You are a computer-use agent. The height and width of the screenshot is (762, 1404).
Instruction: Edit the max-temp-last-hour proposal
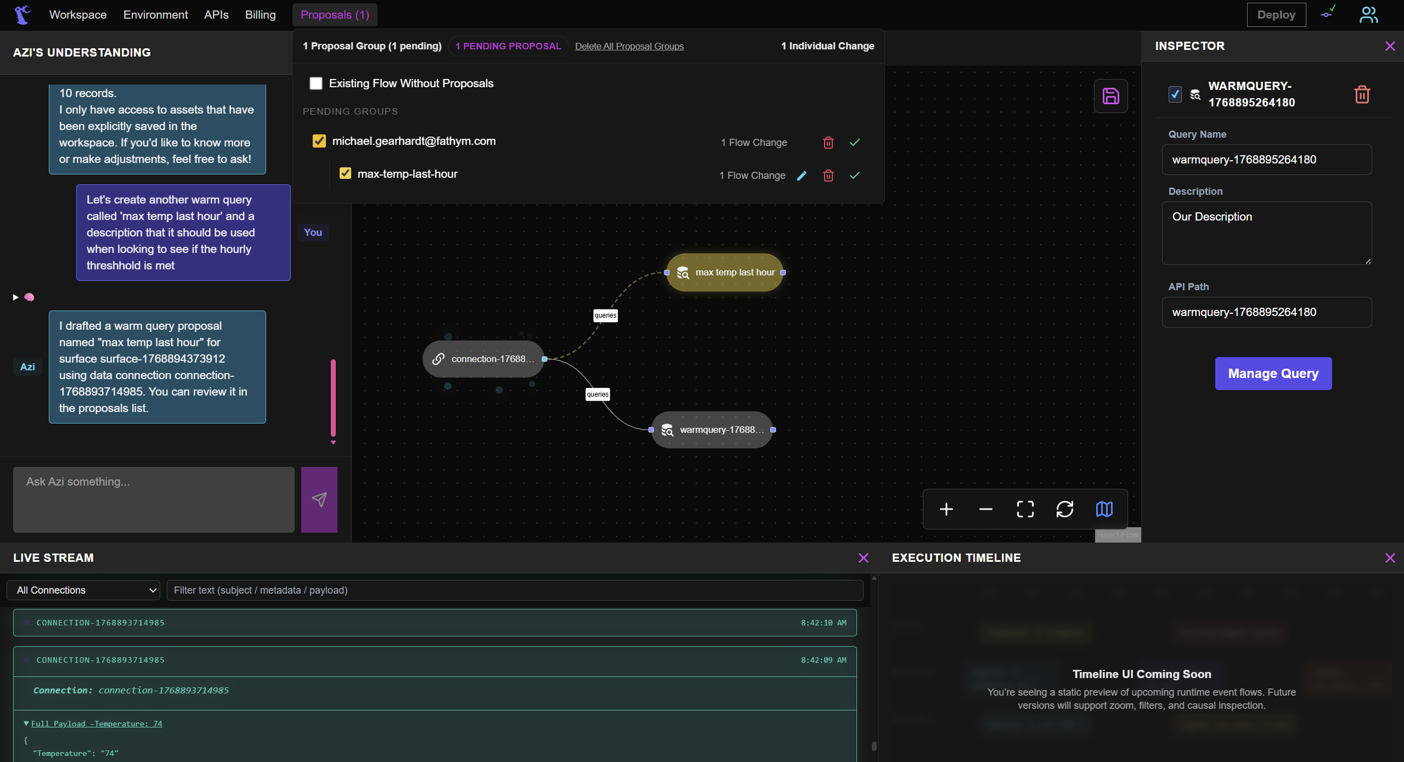(x=802, y=176)
